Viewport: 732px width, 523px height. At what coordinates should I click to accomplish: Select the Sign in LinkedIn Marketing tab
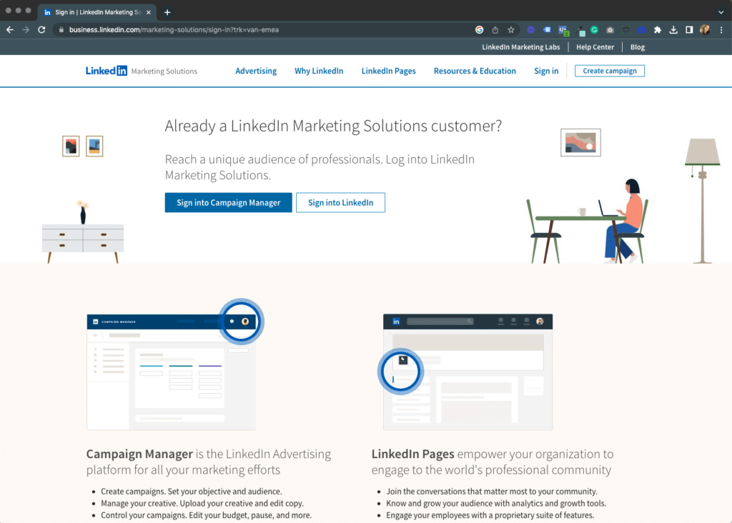coord(98,13)
